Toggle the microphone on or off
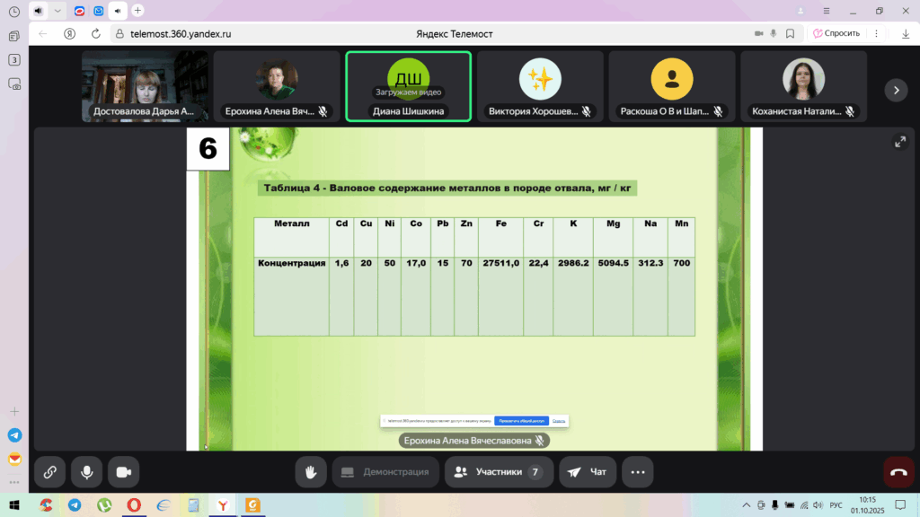920x517 pixels. pyautogui.click(x=86, y=471)
